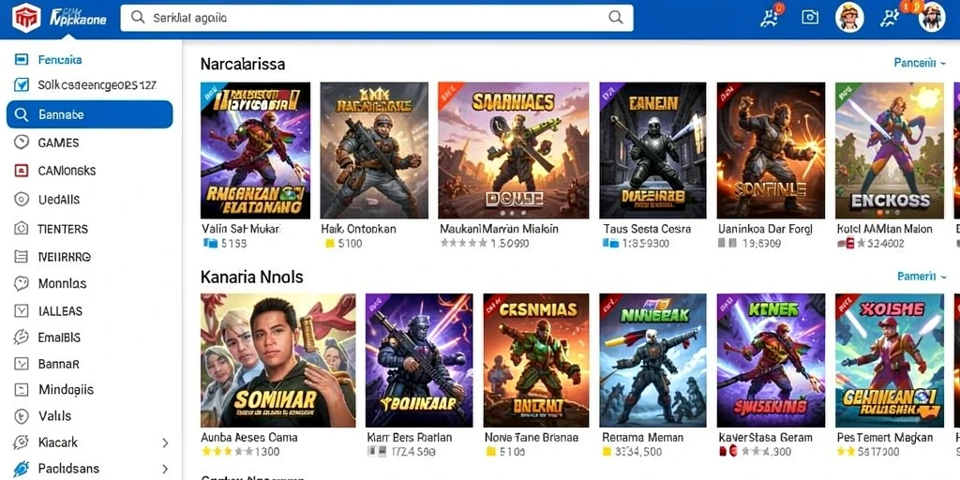The image size is (960, 480).
Task: Click the icon beside Pachdsans
Action: (x=22, y=469)
